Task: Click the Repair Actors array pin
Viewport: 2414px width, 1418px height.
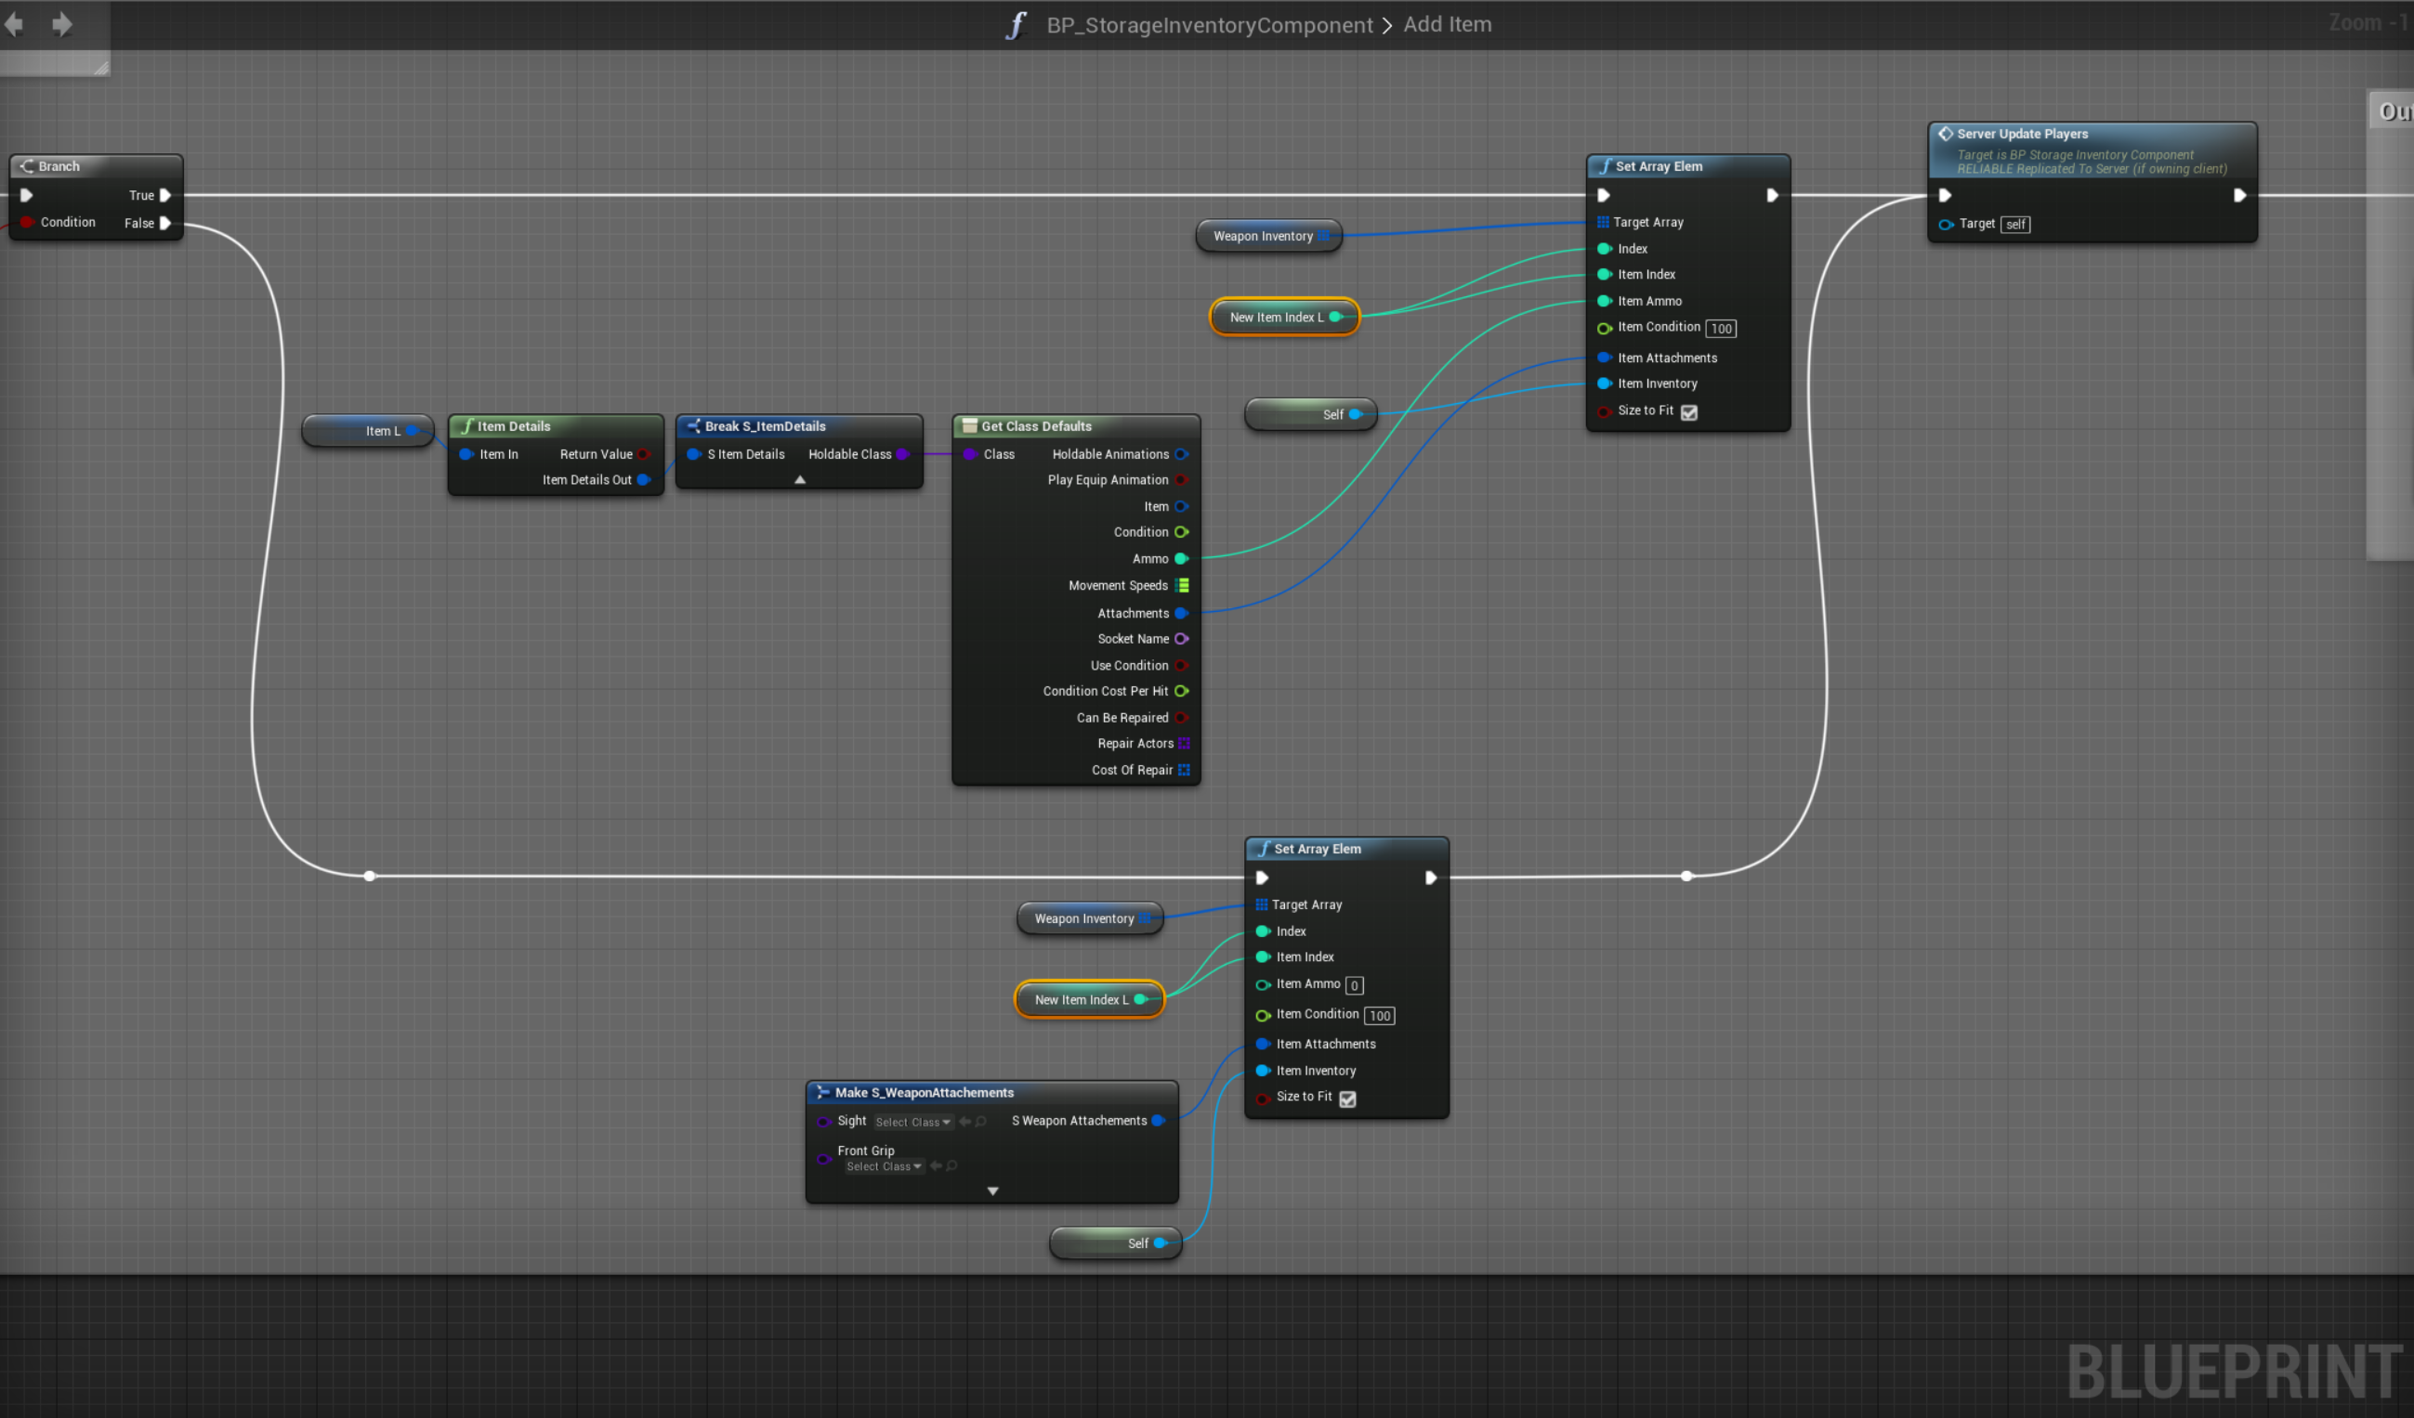Action: 1184,743
